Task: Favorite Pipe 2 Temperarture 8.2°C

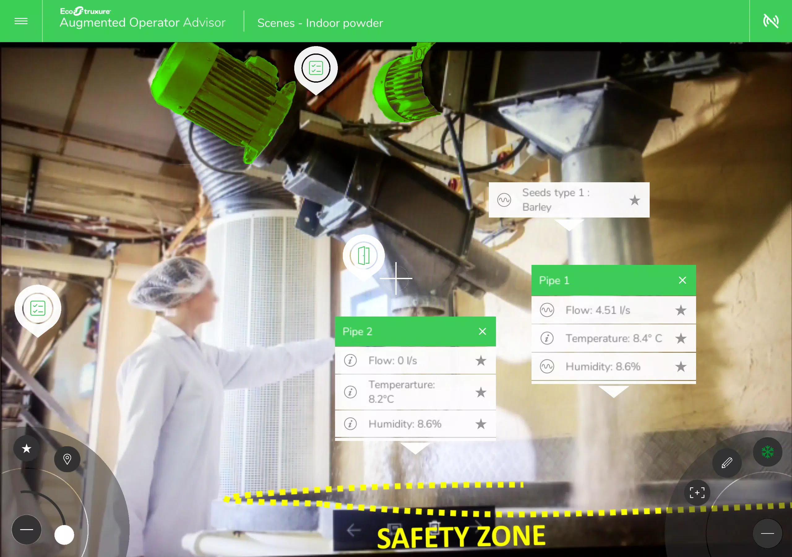Action: coord(480,392)
